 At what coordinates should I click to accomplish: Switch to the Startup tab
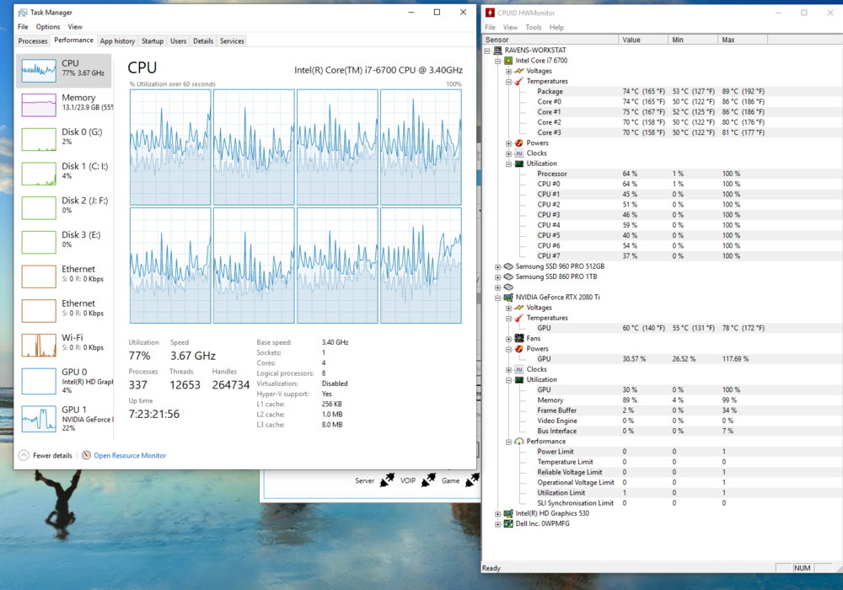[152, 40]
